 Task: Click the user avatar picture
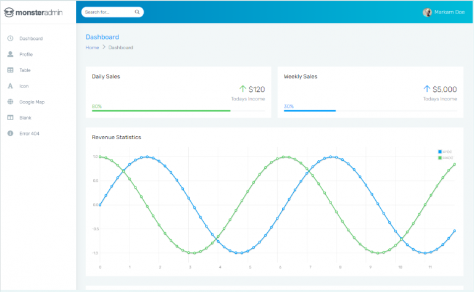[427, 12]
